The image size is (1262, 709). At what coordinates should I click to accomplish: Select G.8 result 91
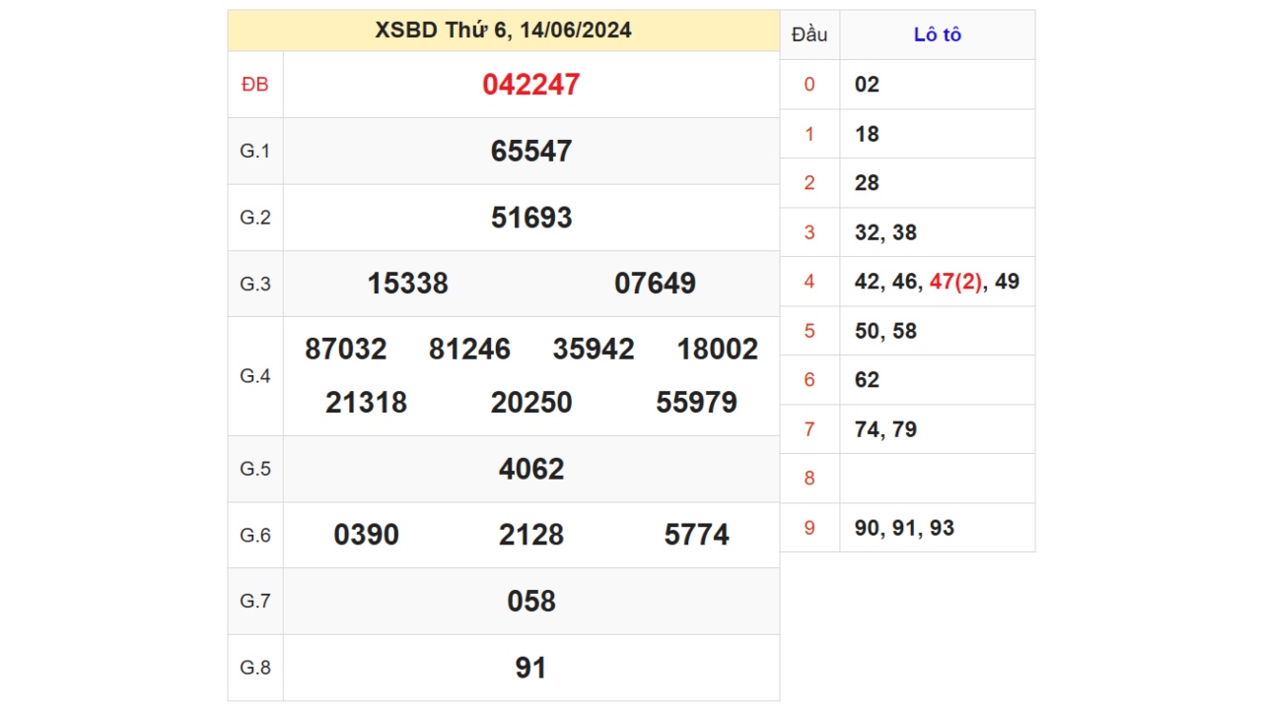point(531,668)
